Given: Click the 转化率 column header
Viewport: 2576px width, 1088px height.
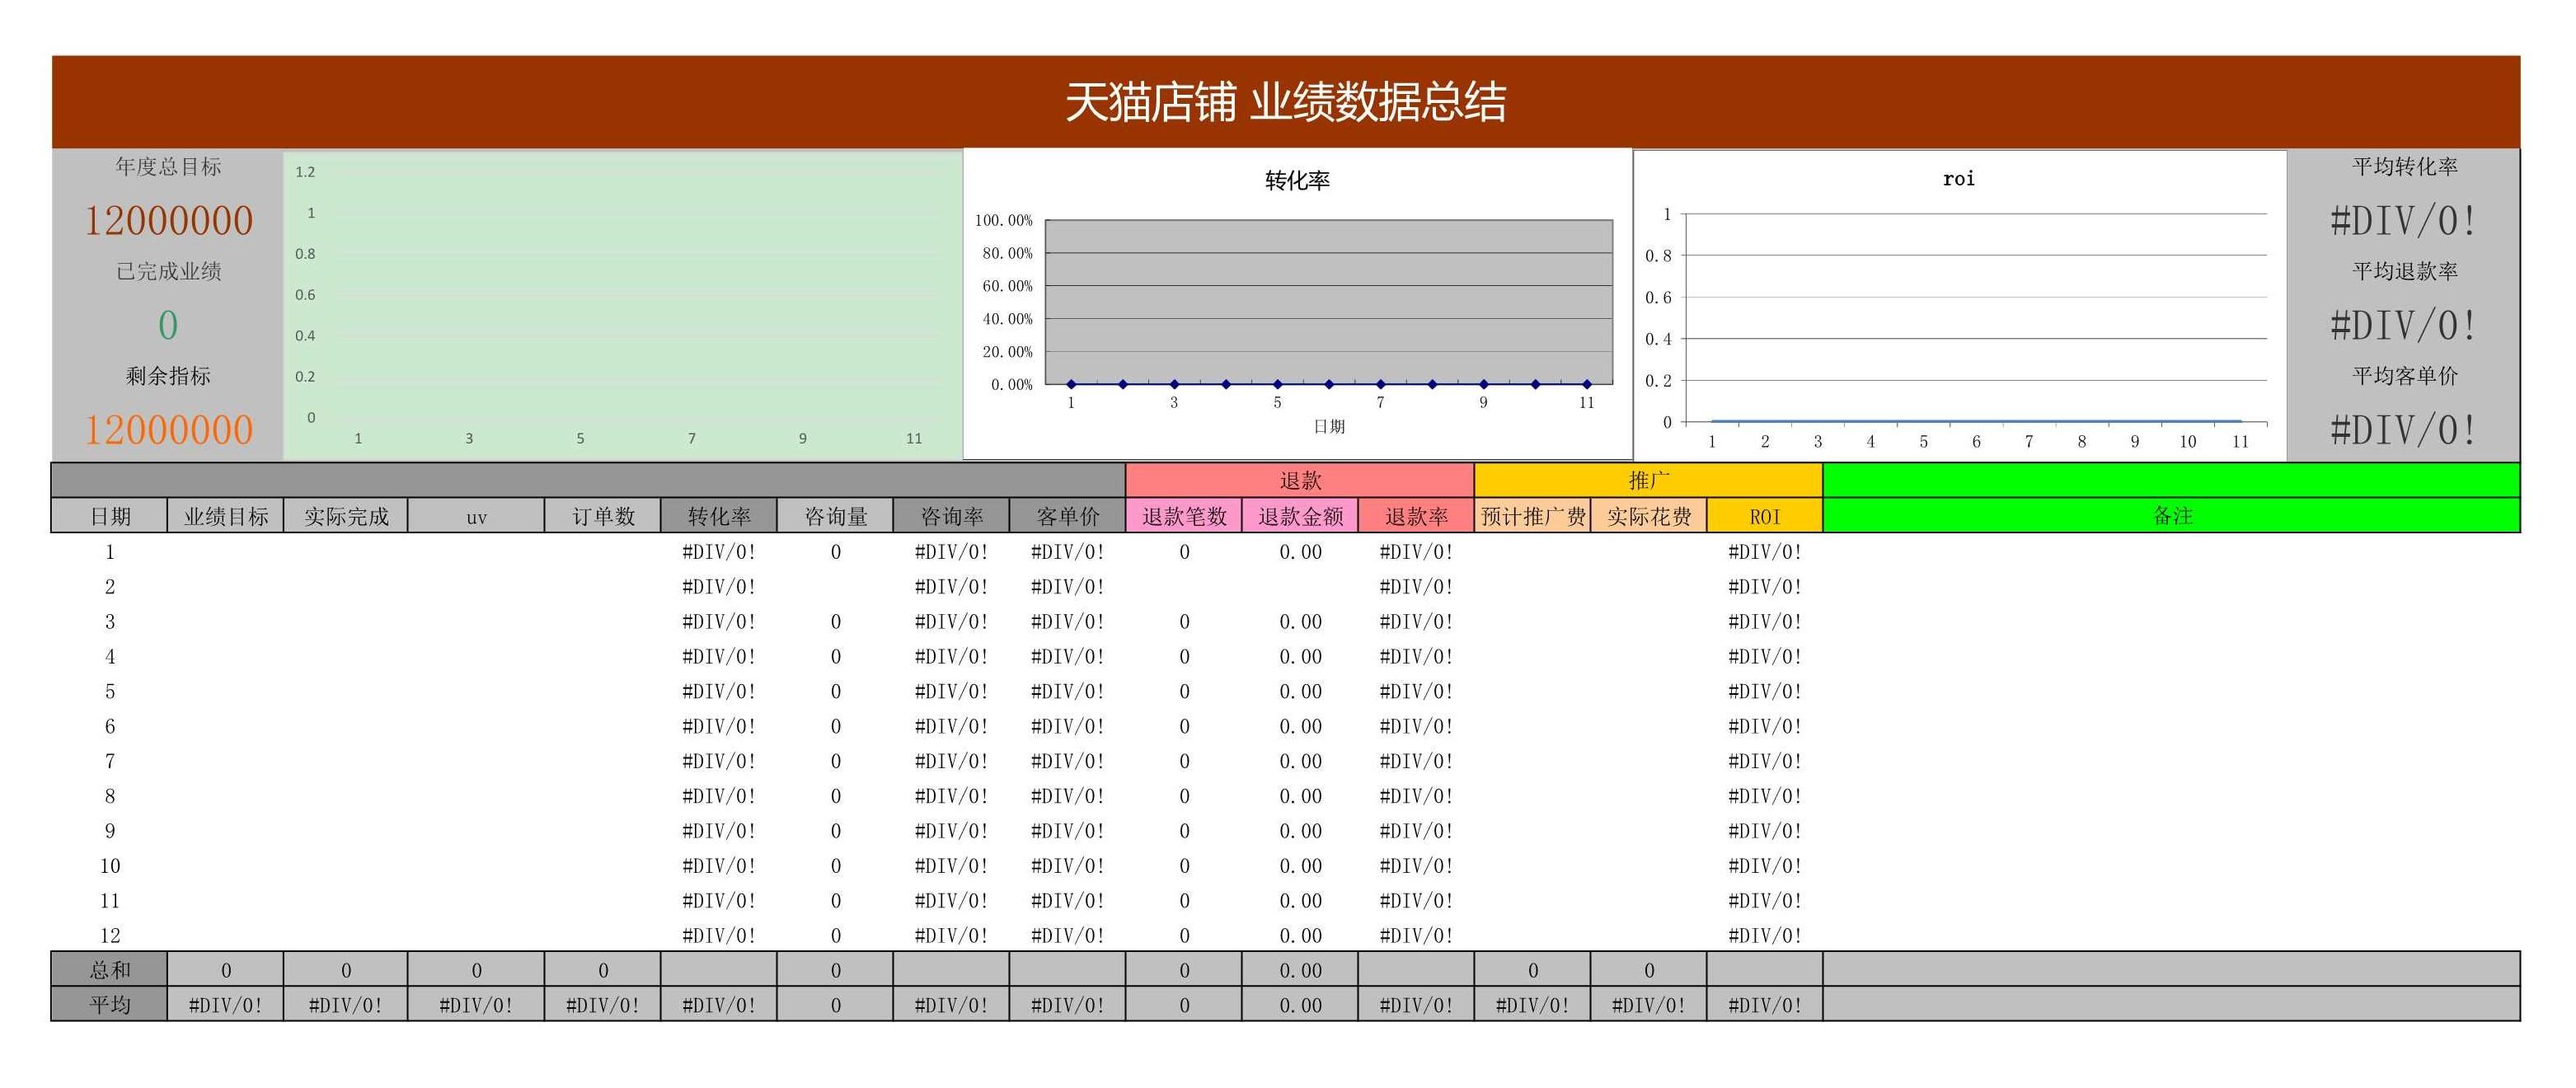Looking at the screenshot, I should click(719, 516).
